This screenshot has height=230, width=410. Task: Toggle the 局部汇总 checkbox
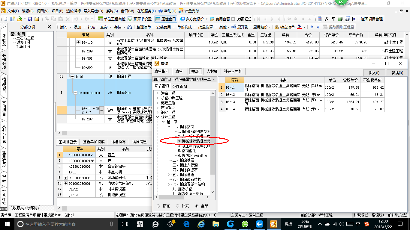pyautogui.click(x=234, y=19)
